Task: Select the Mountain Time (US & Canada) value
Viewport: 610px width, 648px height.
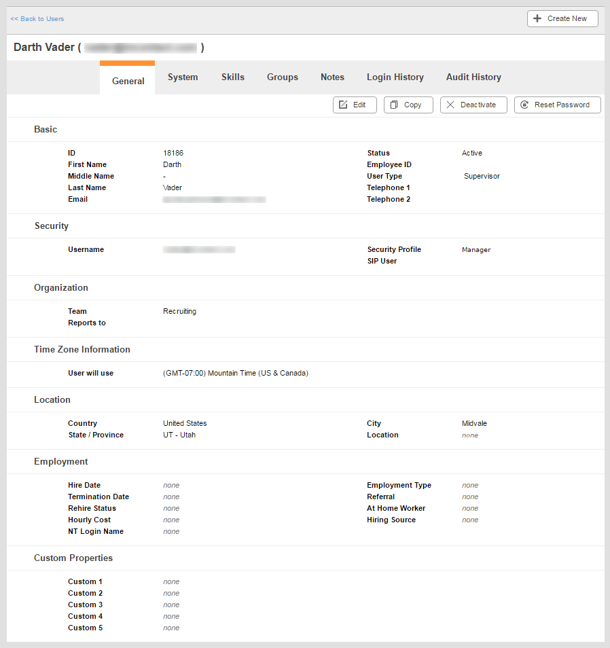Action: 236,373
